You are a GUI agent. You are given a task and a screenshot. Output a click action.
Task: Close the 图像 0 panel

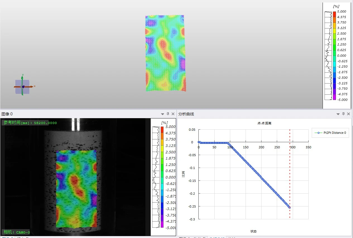pos(173,114)
